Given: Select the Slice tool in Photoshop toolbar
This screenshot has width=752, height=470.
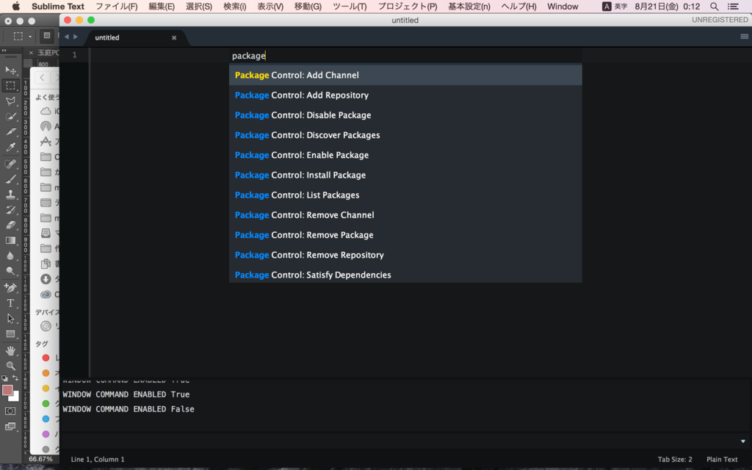Looking at the screenshot, I should [x=10, y=132].
